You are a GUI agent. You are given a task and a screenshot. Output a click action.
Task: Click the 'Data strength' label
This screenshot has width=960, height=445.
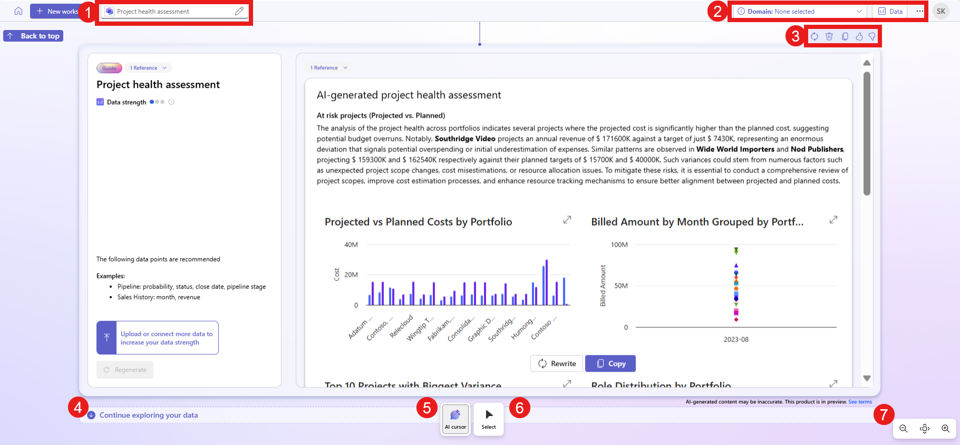click(x=127, y=102)
